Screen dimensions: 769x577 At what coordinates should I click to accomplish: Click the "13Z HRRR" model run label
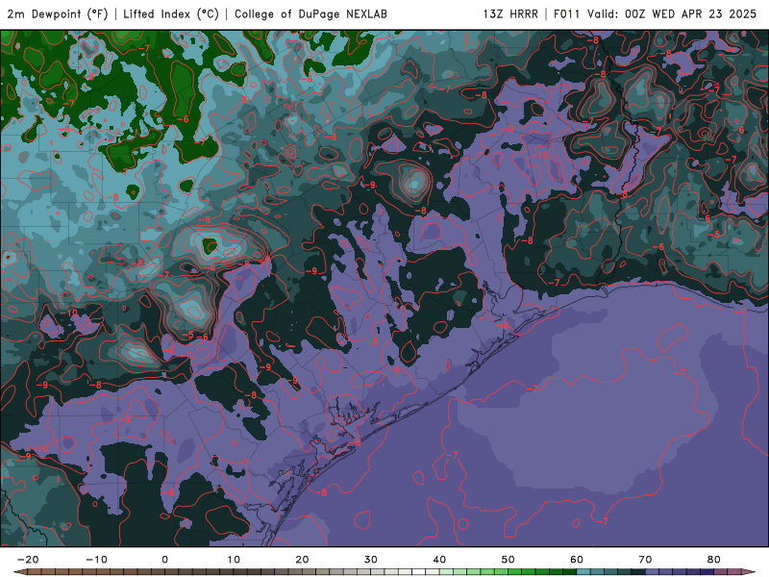[x=510, y=13]
